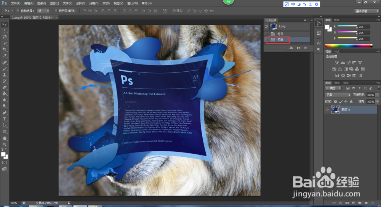The width and height of the screenshot is (381, 207).
Task: Click foreground color swatch in Color panel
Action: tap(327, 27)
